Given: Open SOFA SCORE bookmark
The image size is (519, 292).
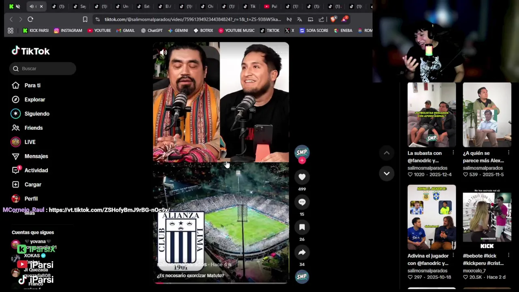Looking at the screenshot, I should (x=314, y=30).
